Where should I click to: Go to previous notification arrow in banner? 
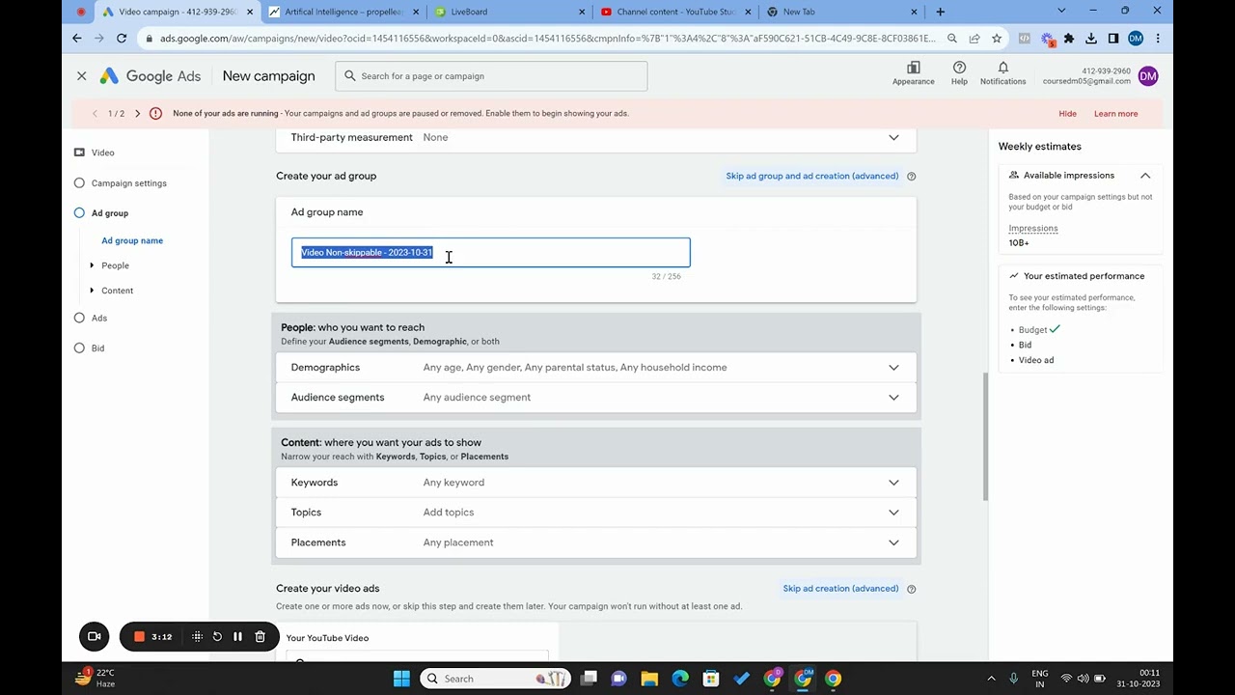click(95, 114)
